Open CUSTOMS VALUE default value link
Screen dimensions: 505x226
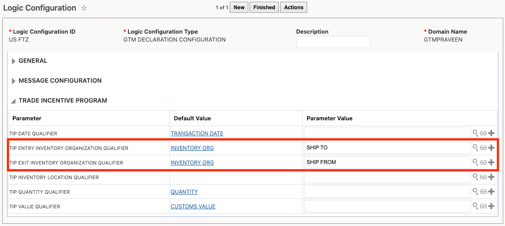(193, 207)
